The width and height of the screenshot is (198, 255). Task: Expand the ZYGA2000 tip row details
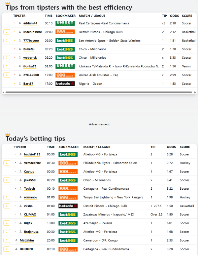point(7,75)
